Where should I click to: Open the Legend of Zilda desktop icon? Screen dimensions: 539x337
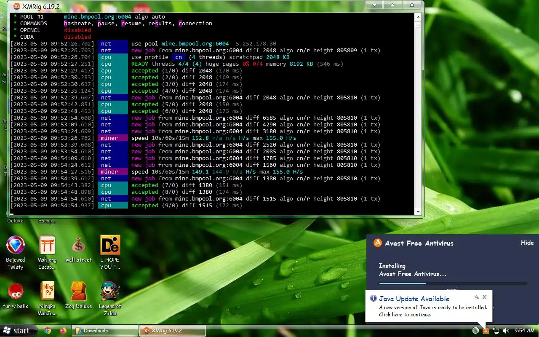(110, 292)
